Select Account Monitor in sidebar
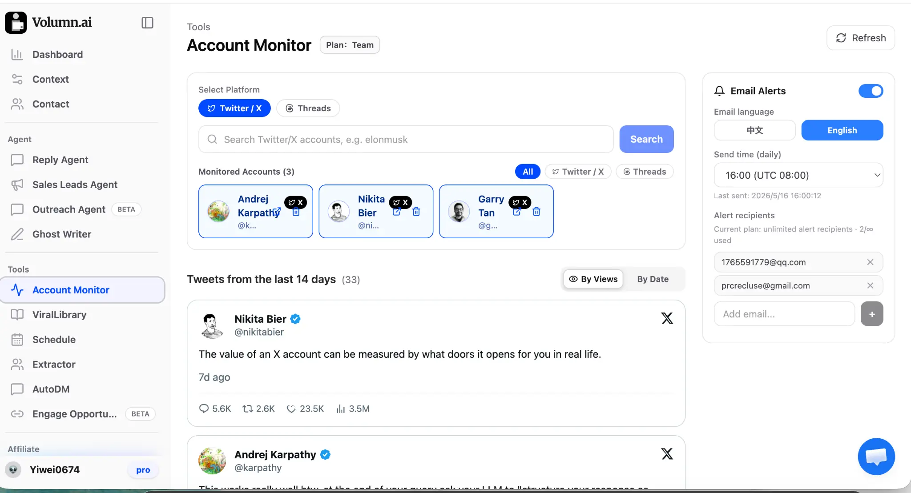This screenshot has width=911, height=493. point(83,290)
